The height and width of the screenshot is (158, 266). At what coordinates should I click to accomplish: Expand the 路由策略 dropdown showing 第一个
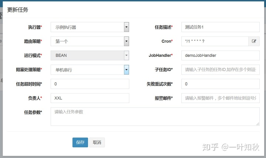(90, 41)
